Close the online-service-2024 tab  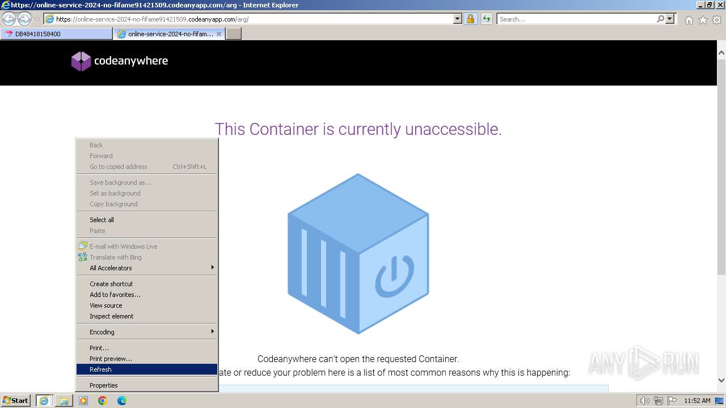tap(219, 34)
